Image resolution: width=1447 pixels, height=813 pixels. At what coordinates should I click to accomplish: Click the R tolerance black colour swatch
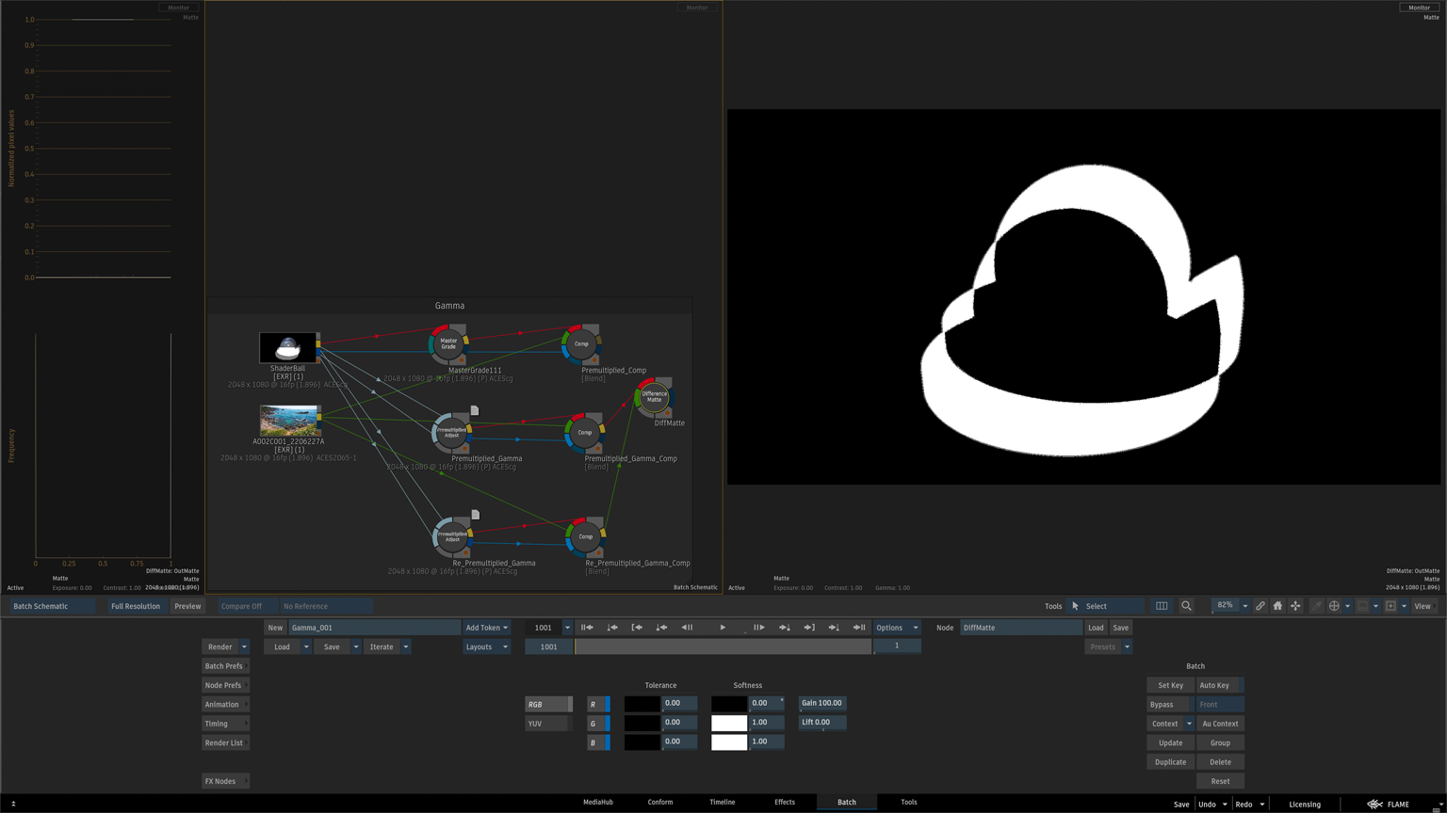point(642,704)
